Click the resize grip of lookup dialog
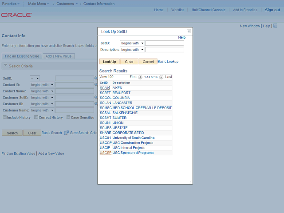 [x=191, y=182]
